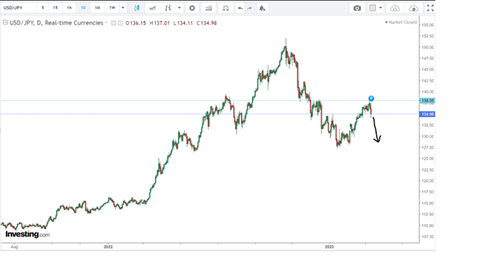The height and width of the screenshot is (270, 499).
Task: Take a chart snapshot with camera icon
Action: pos(357,8)
